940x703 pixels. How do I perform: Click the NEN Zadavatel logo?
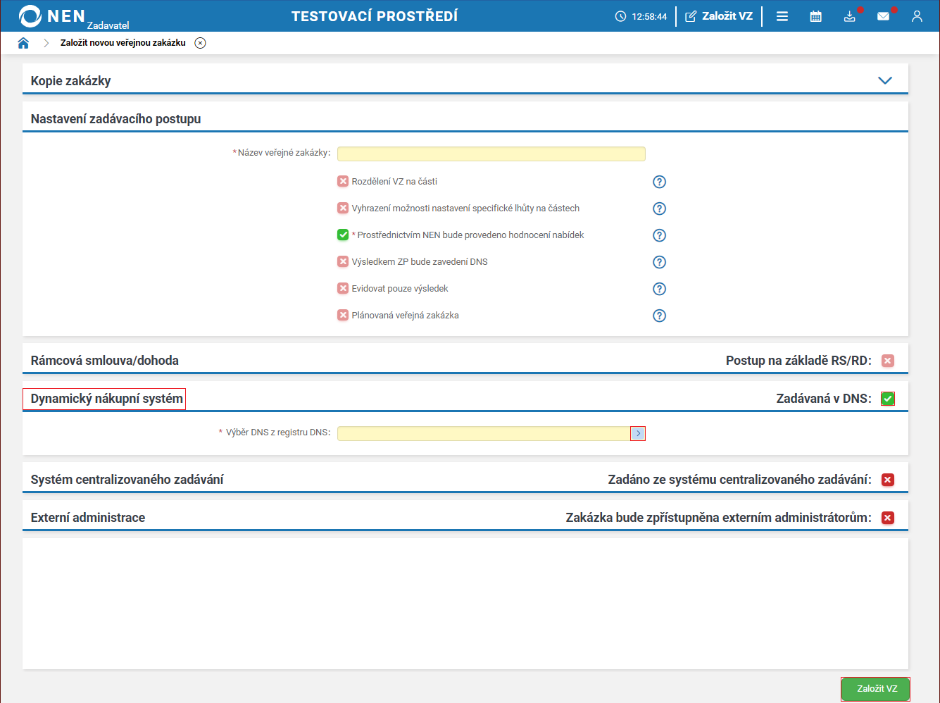point(70,17)
